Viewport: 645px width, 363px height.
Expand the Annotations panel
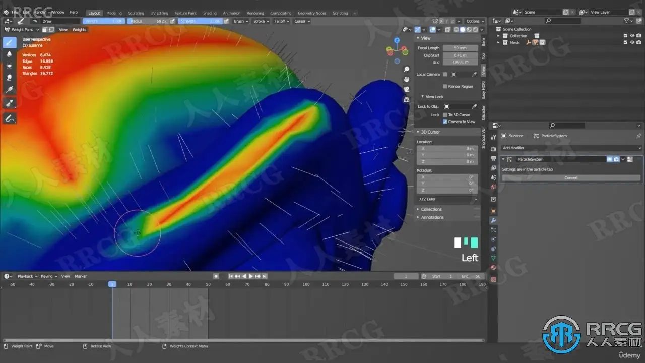[432, 217]
